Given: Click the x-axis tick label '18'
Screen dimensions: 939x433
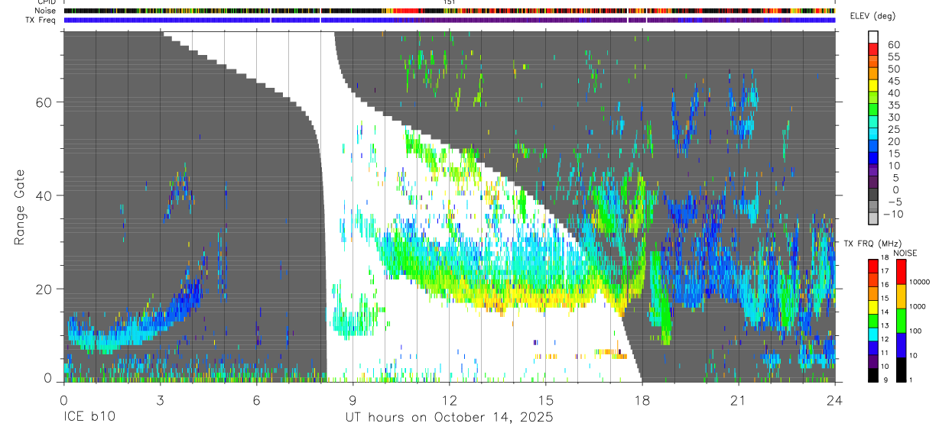Looking at the screenshot, I should pyautogui.click(x=642, y=400).
